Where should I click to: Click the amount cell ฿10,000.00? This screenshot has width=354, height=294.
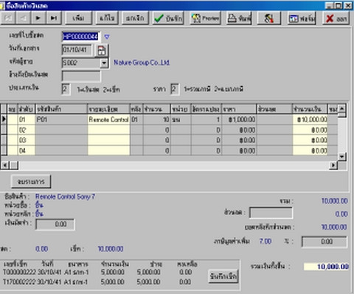coord(310,119)
